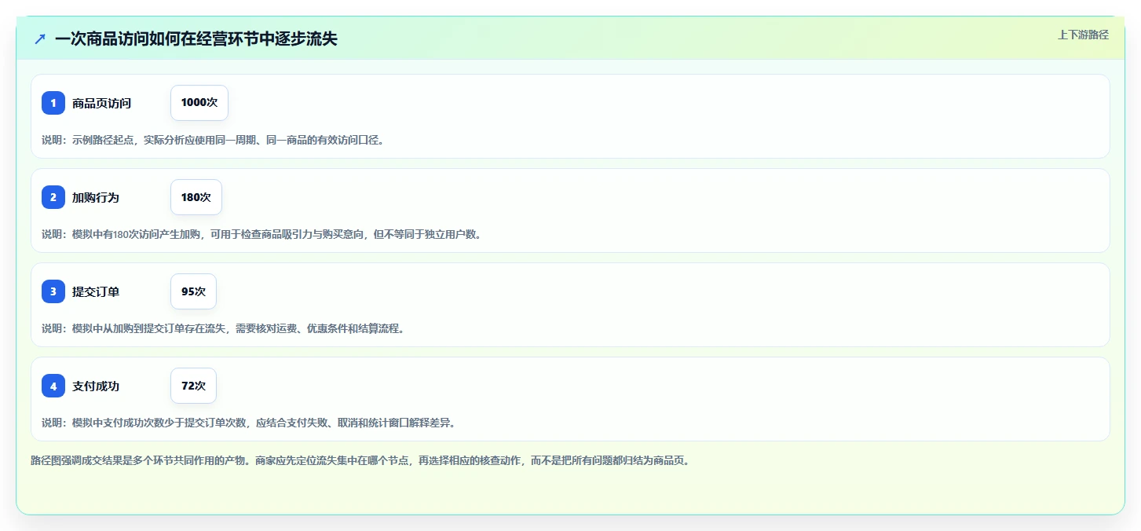Click the 上下游路径 label in the header
The height and width of the screenshot is (531, 1141).
[x=1083, y=35]
